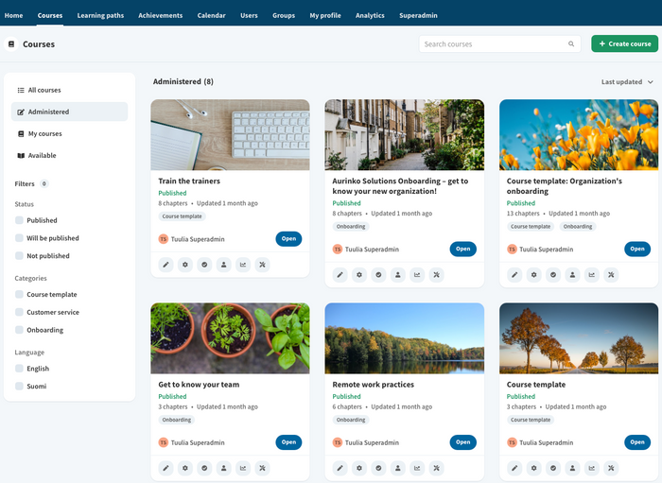Click the checkmark icon under Aurinko Solutions Onboarding

379,275
